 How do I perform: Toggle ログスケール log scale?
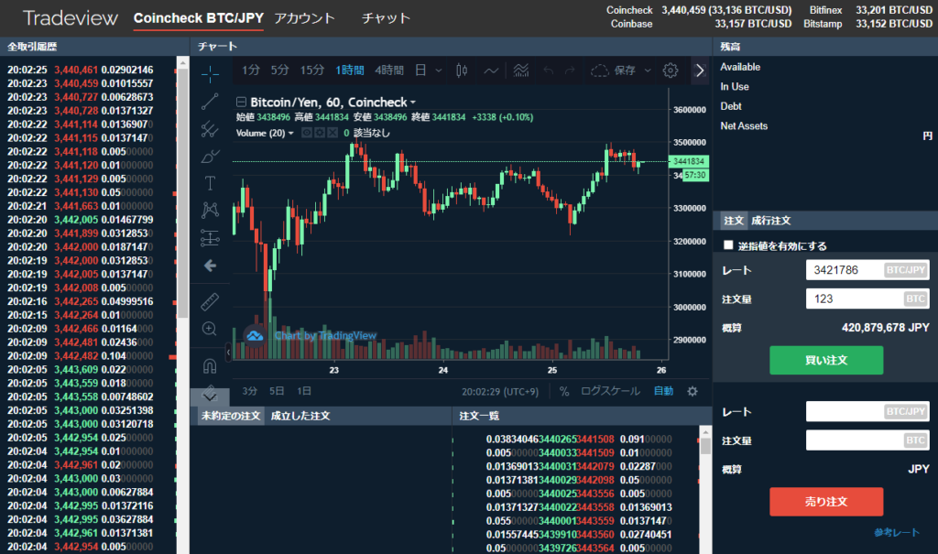[x=610, y=391]
